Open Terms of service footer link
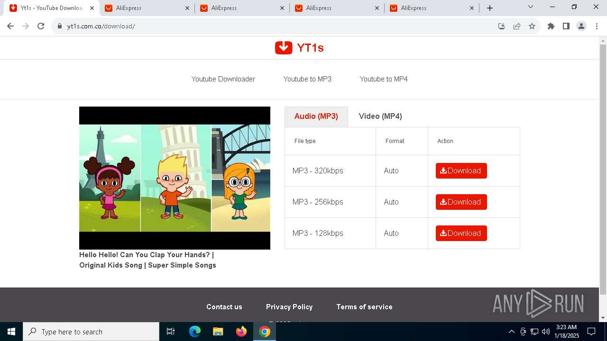The image size is (607, 341). [364, 307]
